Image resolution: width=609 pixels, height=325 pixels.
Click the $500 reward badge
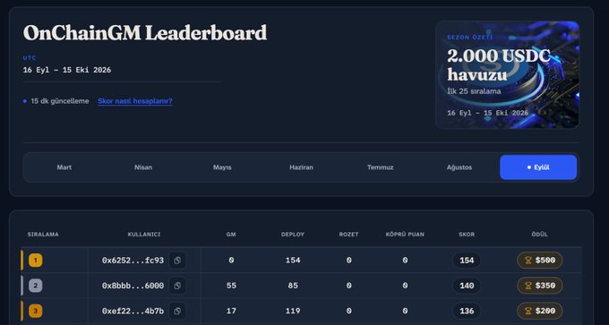(540, 261)
